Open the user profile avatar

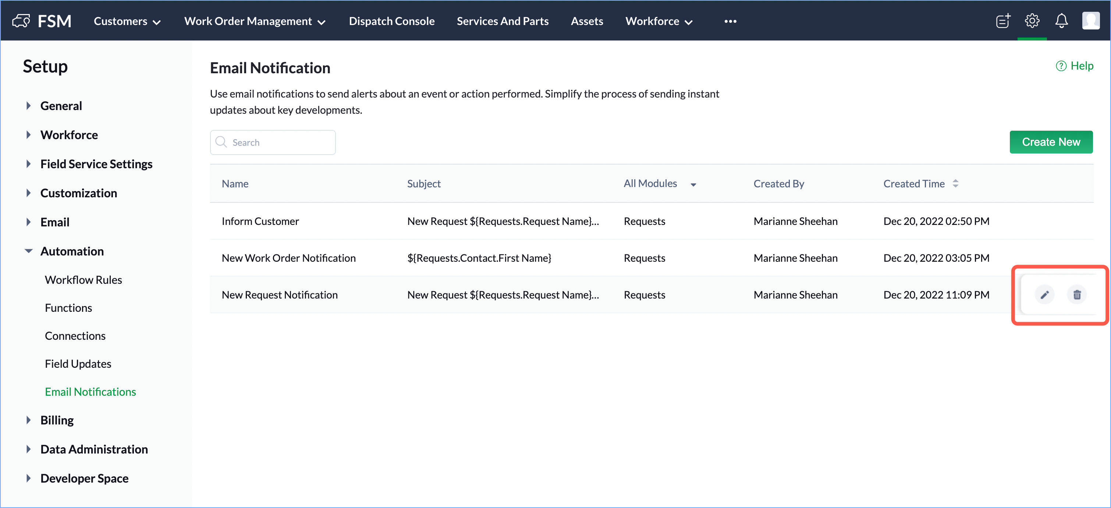[1090, 21]
